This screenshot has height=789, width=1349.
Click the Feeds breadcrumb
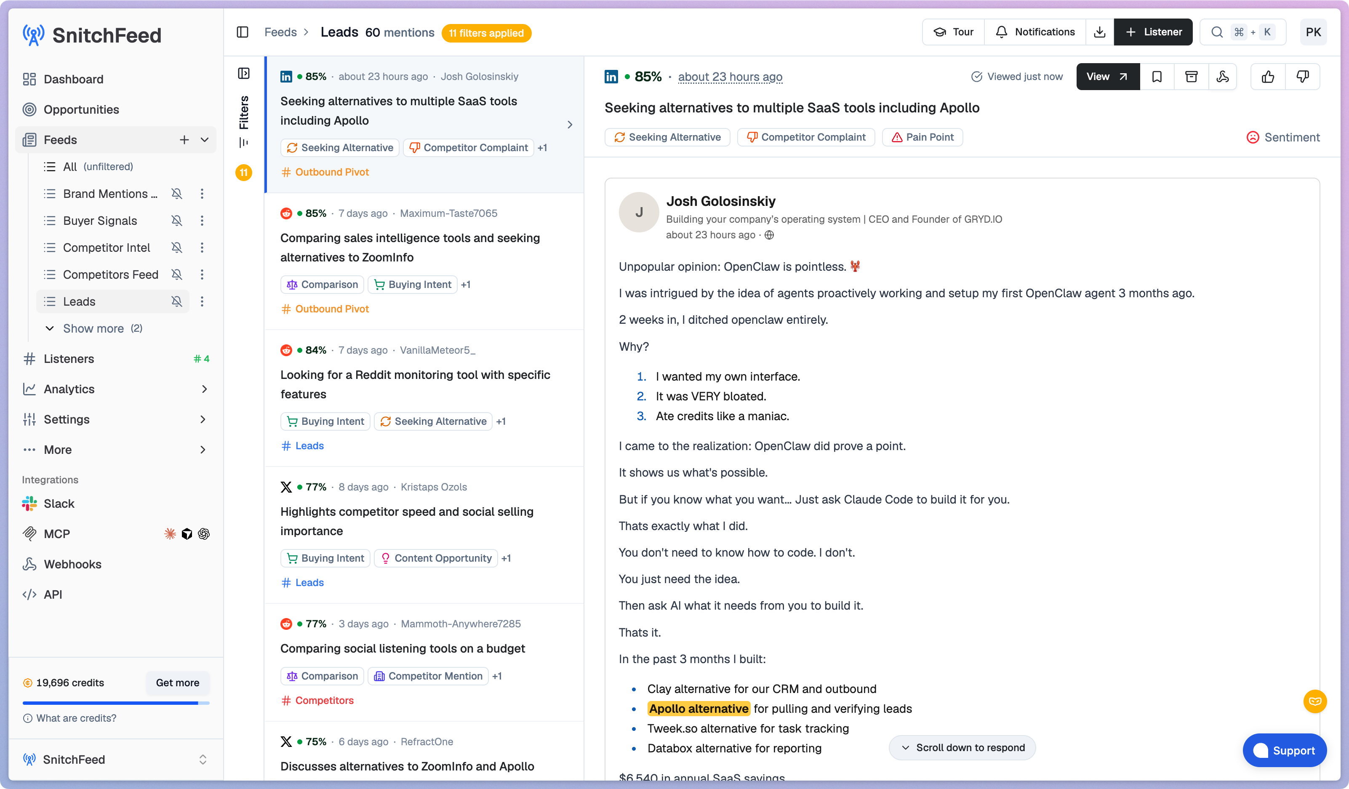tap(280, 32)
